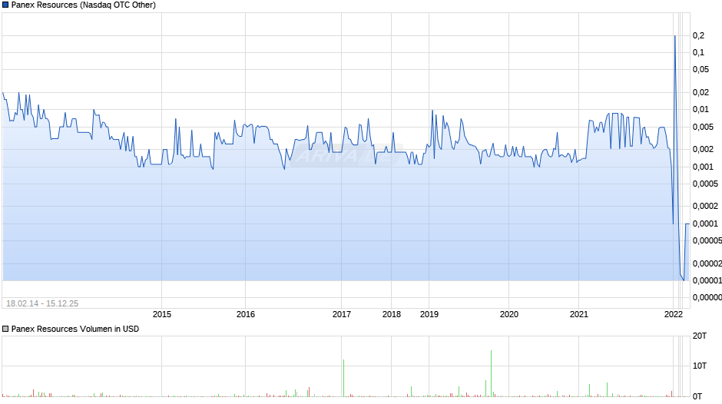Viewport: 722px width, 404px height.
Task: Click the 2019 x-axis year label
Action: [x=429, y=314]
